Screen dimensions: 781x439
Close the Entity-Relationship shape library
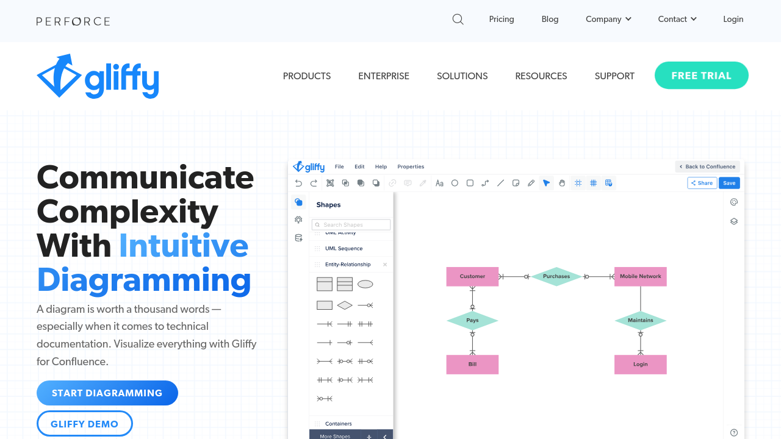[385, 265]
